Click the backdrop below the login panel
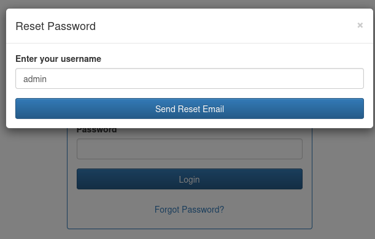The image size is (375, 239). (x=190, y=234)
